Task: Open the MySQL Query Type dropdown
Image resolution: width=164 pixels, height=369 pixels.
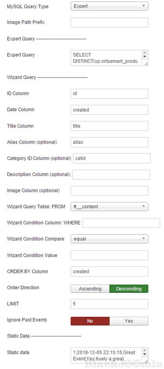Action: point(109,6)
